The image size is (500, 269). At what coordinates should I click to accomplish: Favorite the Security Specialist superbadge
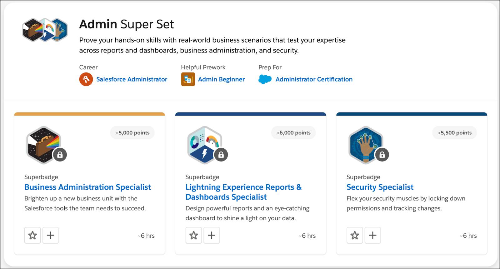(355, 235)
